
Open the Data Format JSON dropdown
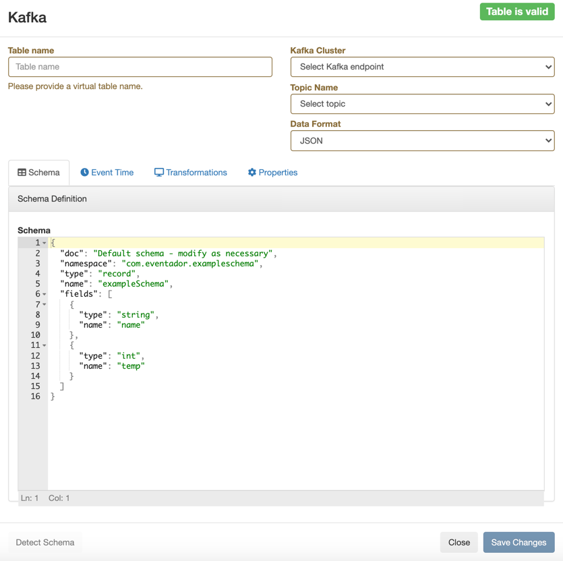pyautogui.click(x=422, y=141)
